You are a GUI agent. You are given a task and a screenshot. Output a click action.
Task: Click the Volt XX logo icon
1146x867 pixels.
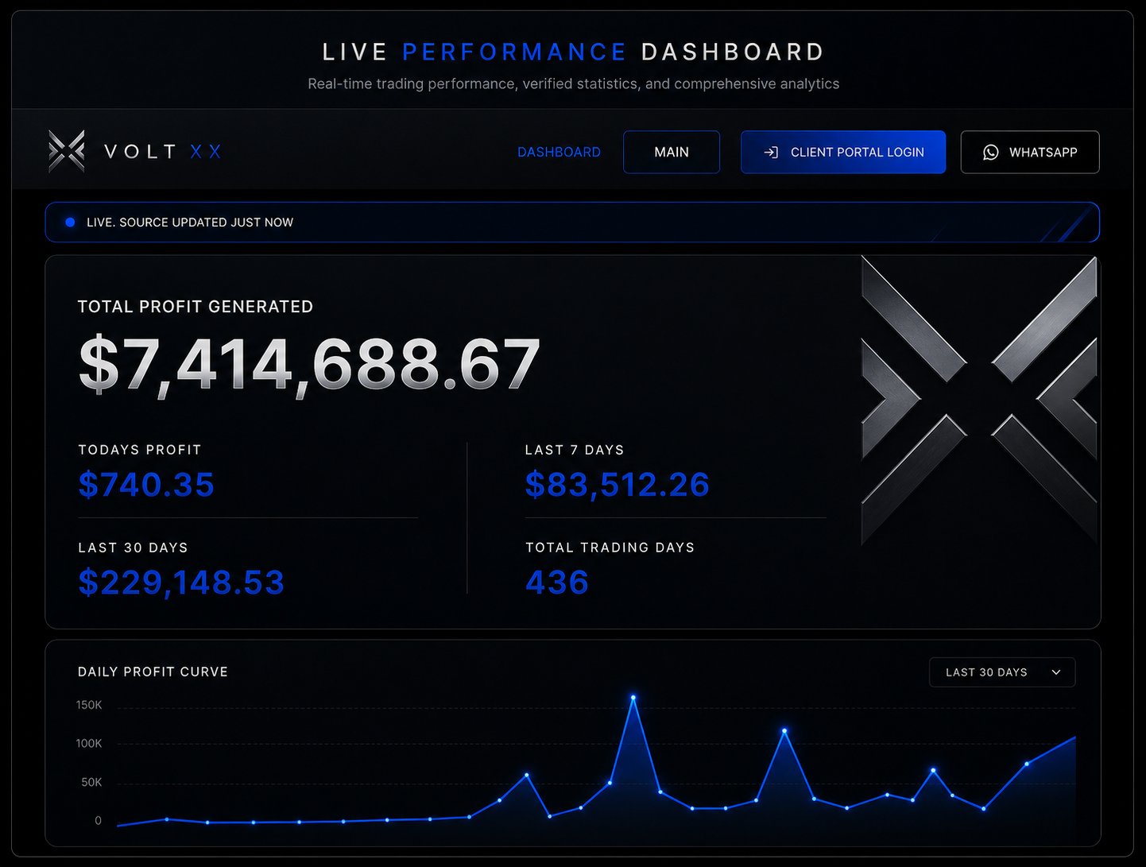click(67, 151)
